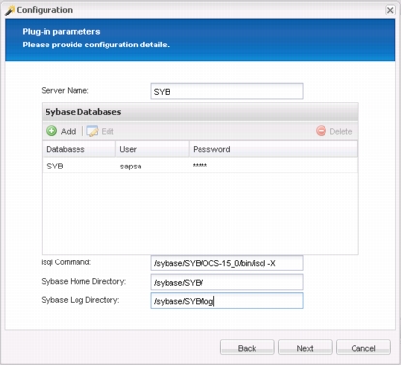Click the Server Name input field

(x=227, y=91)
